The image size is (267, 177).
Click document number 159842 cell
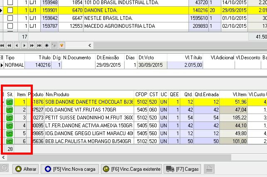point(49,18)
